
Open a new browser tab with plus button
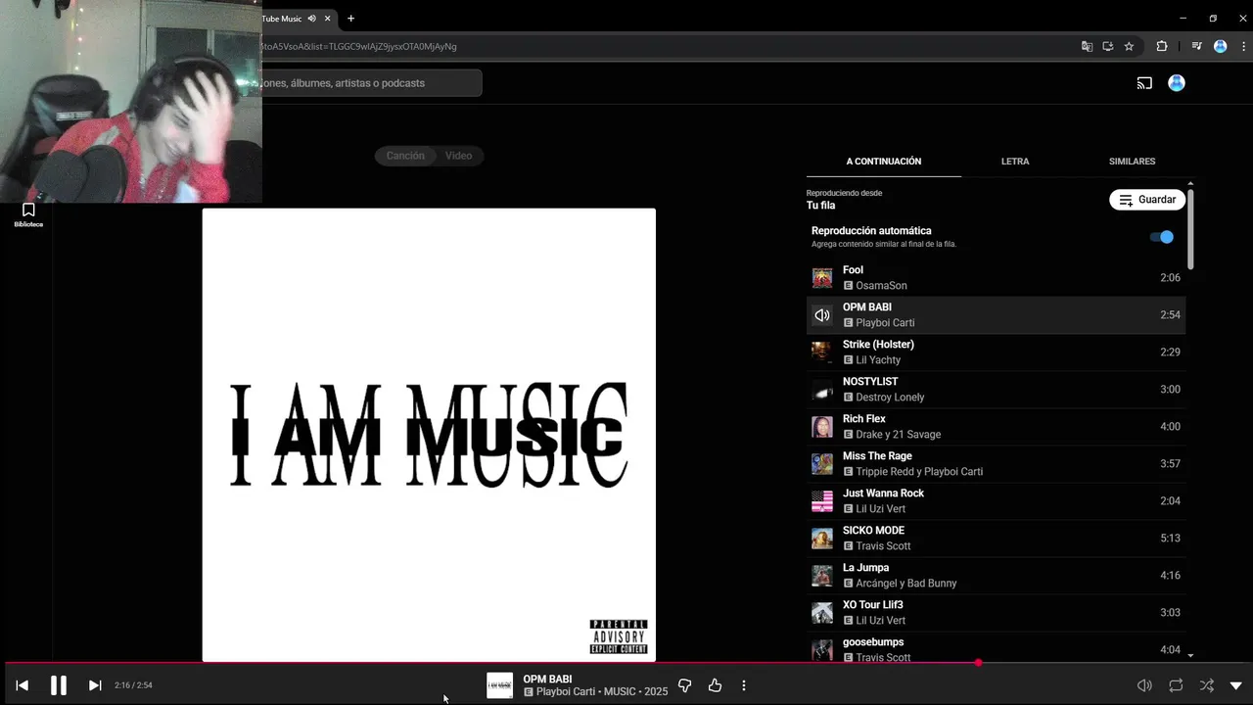click(x=350, y=19)
